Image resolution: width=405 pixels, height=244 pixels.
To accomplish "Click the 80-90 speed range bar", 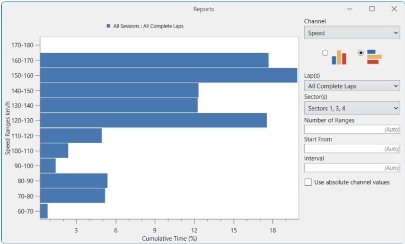I will (74, 181).
